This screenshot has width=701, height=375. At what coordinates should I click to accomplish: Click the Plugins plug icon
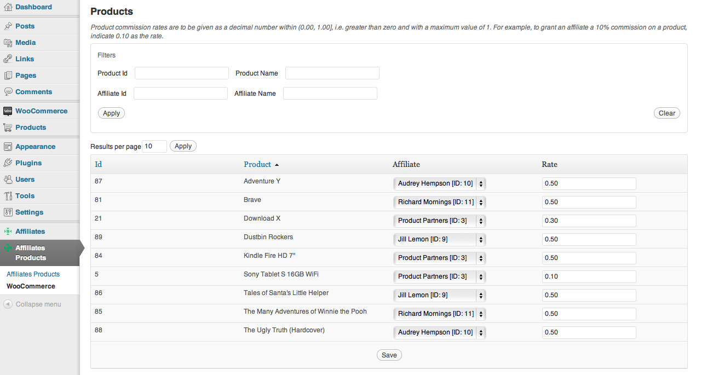(x=8, y=163)
